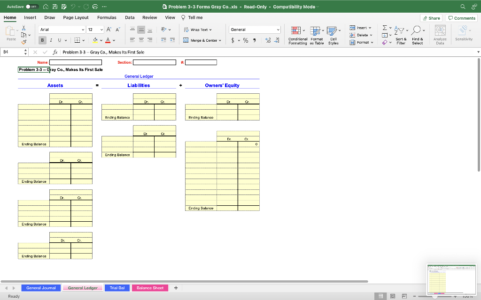Open the Insert ribbon tab

coord(30,17)
